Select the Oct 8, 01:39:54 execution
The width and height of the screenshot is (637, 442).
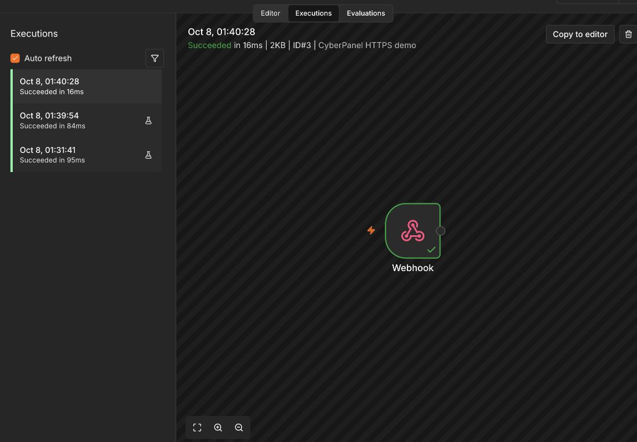click(x=87, y=120)
